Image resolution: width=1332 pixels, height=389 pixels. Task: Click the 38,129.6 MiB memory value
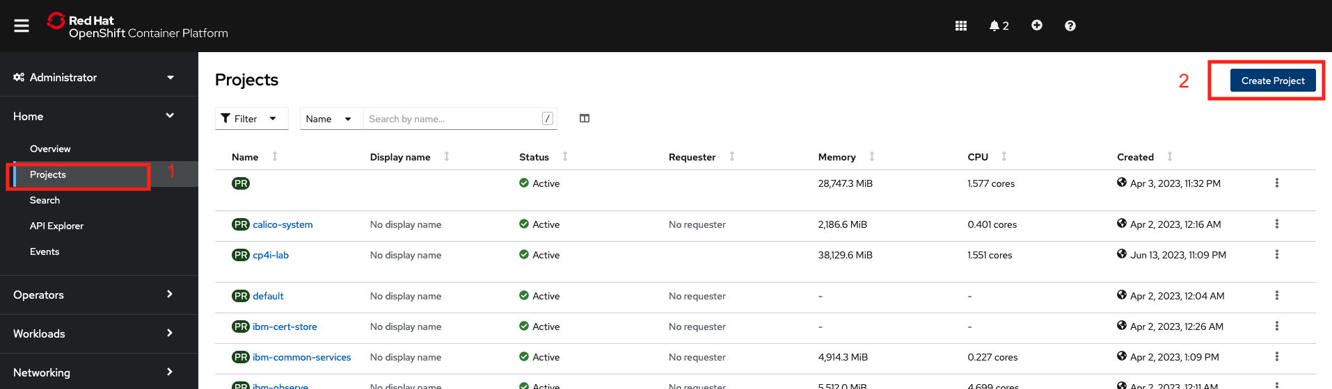845,255
